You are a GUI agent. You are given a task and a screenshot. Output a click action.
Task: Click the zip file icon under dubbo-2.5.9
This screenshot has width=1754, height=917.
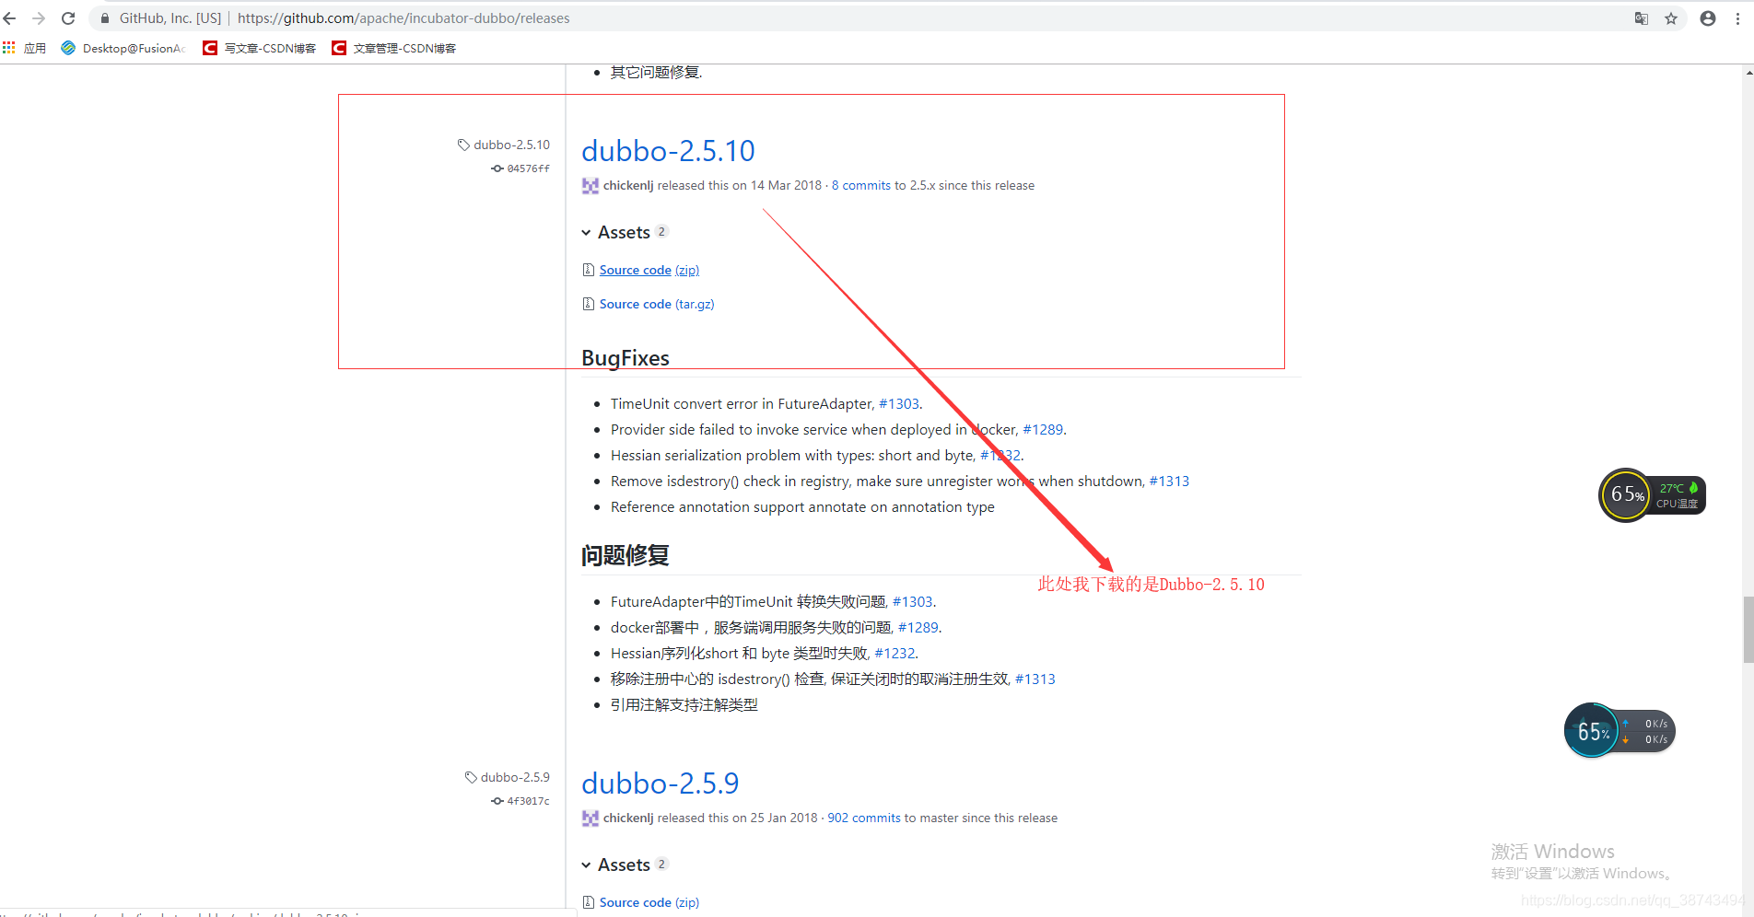(x=588, y=902)
